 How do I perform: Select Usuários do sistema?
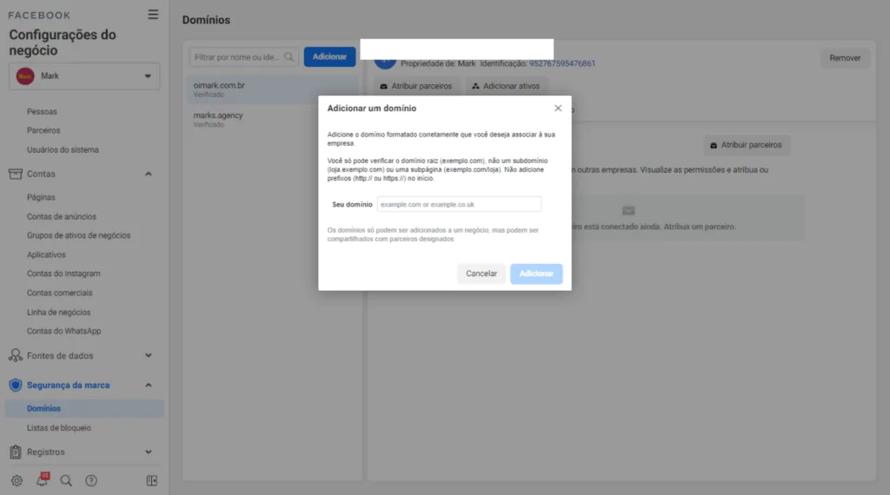[63, 149]
